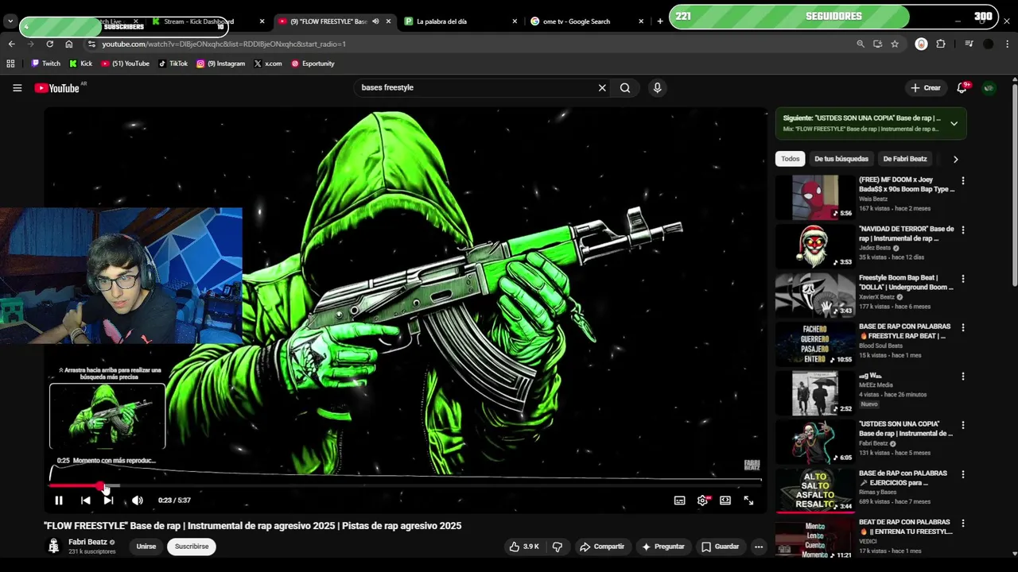Show more filter chips with arrow
Viewport: 1018px width, 572px height.
click(x=955, y=159)
